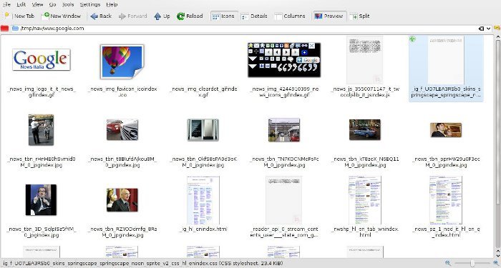501x268 pixels.
Task: Reload the current folder view
Action: click(x=190, y=16)
